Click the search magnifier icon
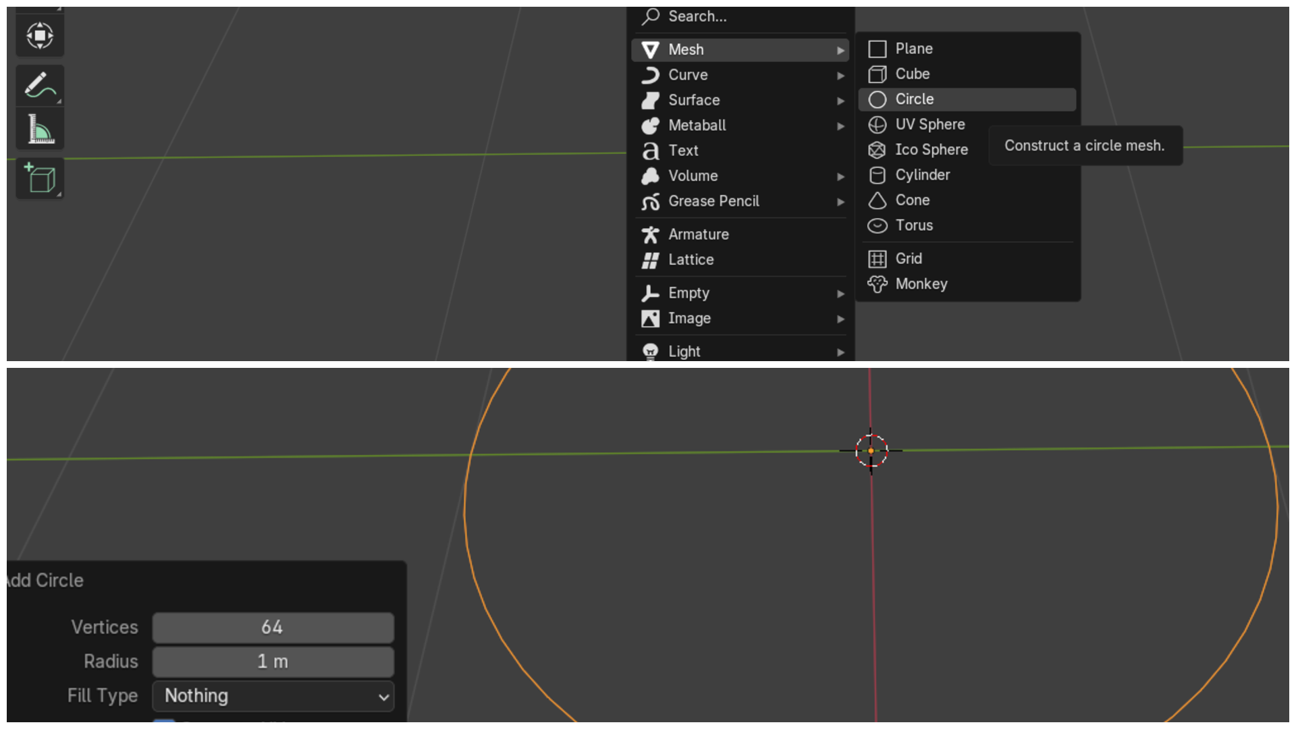 pos(650,16)
